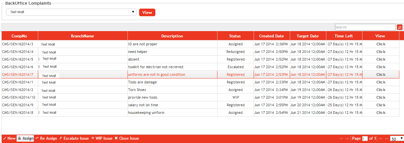Click the Re Assign toolbar button
The width and height of the screenshot is (404, 143).
(46, 138)
